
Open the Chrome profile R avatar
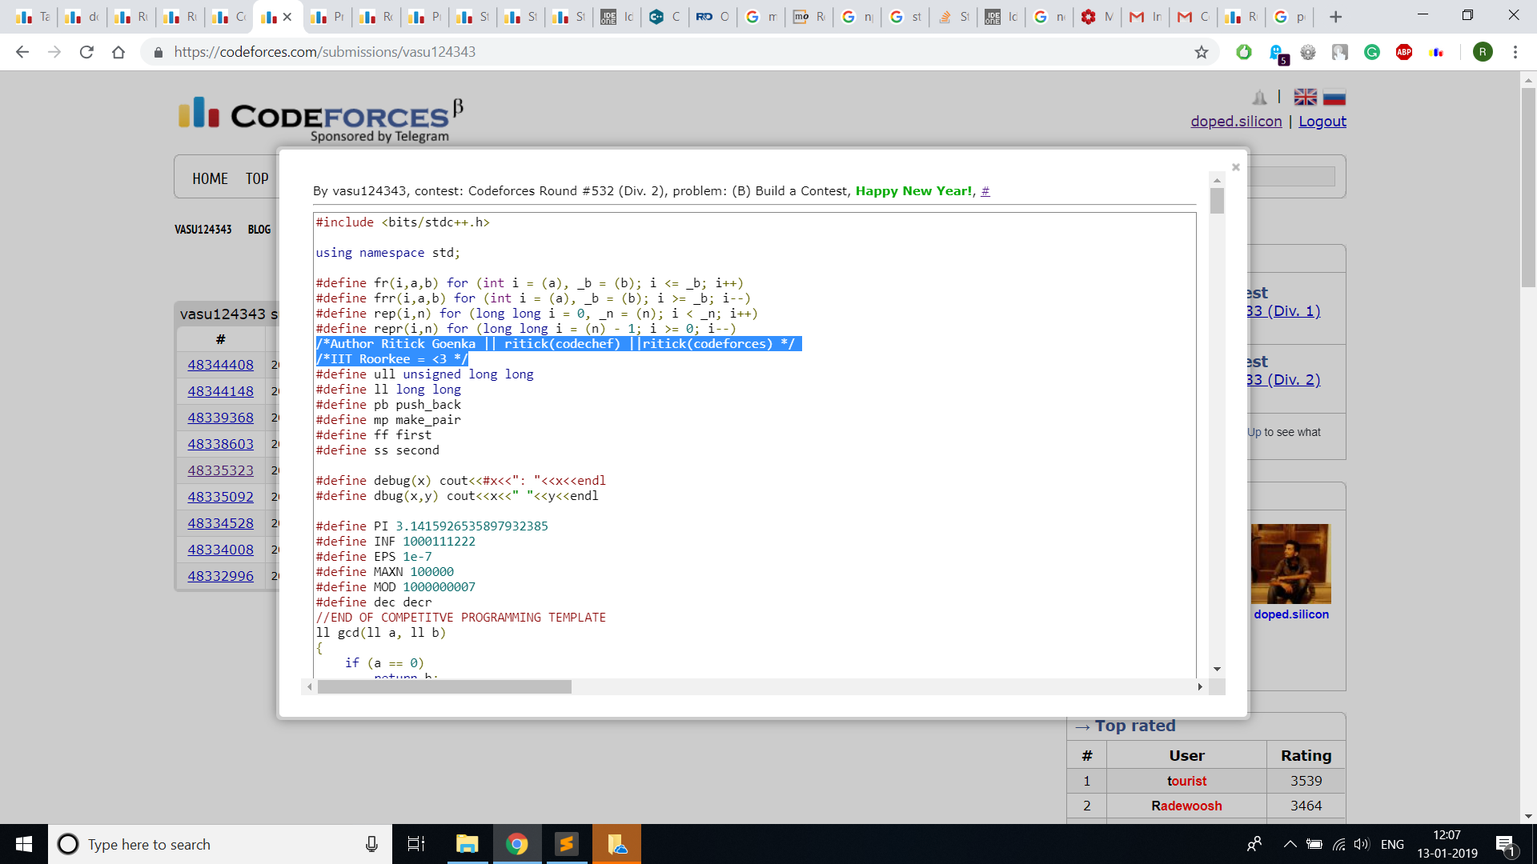coord(1483,52)
